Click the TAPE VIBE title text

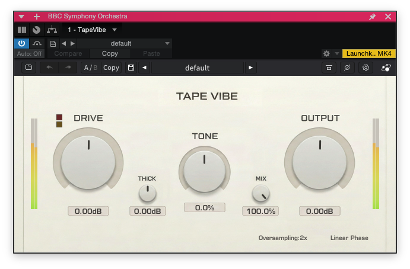[207, 96]
